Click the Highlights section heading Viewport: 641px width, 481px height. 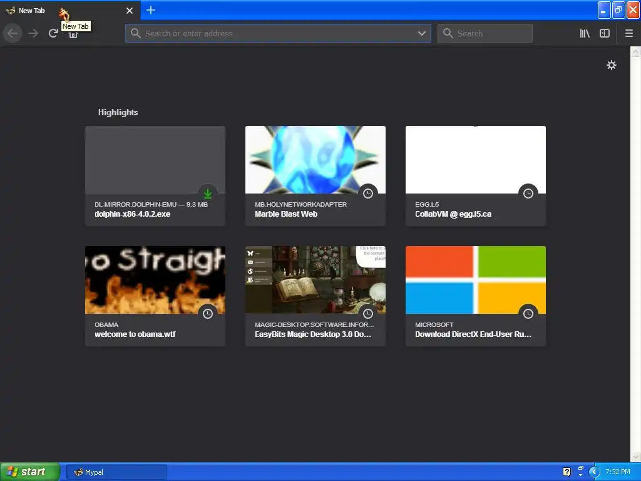118,113
